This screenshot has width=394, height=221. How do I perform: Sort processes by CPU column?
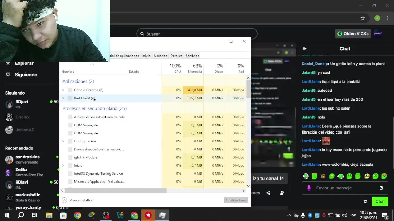pos(172,68)
